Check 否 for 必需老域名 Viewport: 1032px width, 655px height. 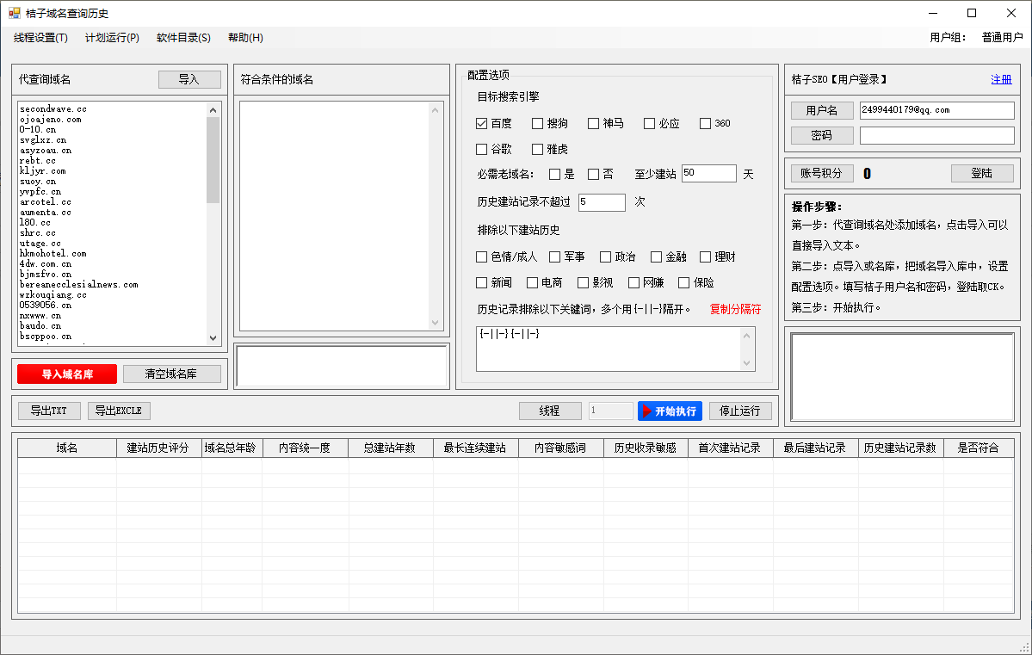pyautogui.click(x=594, y=175)
